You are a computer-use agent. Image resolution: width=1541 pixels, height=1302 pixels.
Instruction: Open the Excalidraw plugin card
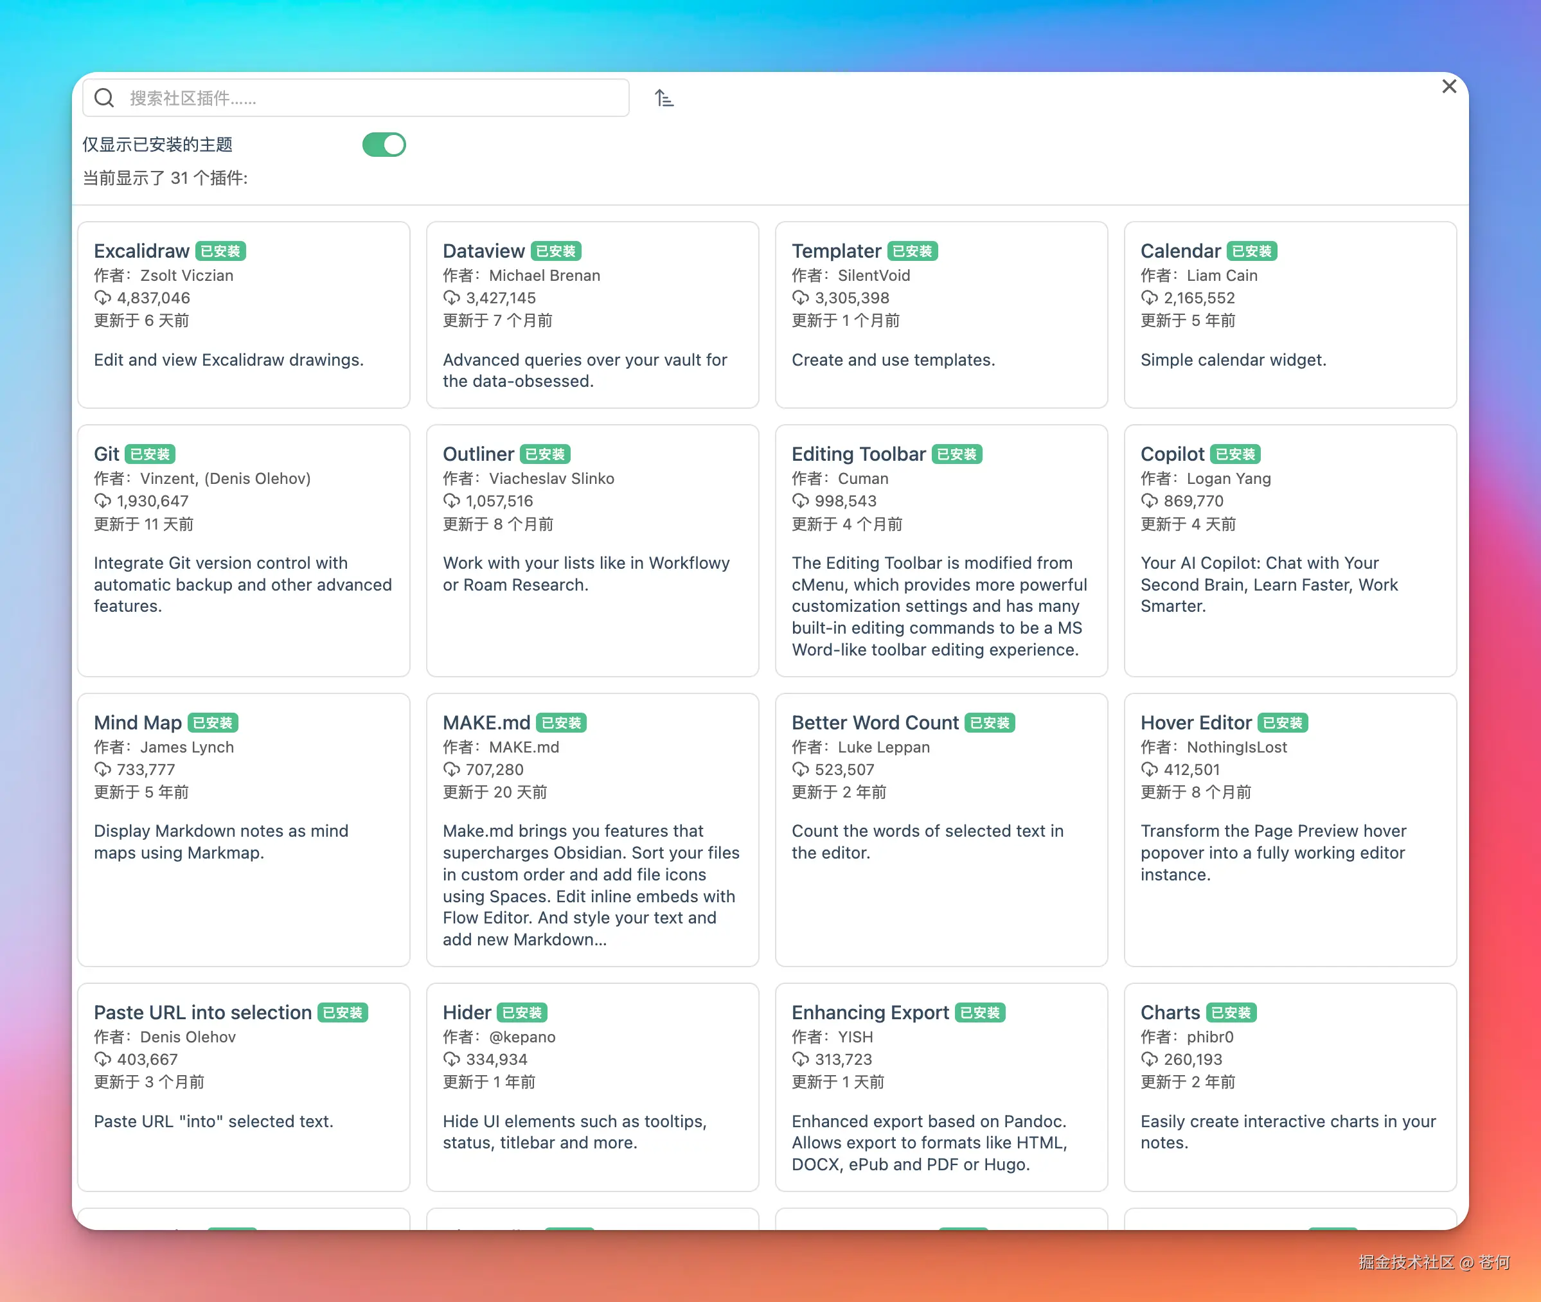tap(244, 315)
